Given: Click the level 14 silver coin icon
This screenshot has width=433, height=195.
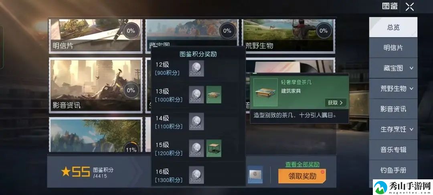Looking at the screenshot, I should point(196,122).
